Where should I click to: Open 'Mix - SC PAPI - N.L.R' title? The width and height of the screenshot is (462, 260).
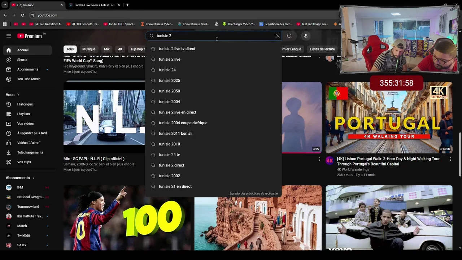(94, 159)
